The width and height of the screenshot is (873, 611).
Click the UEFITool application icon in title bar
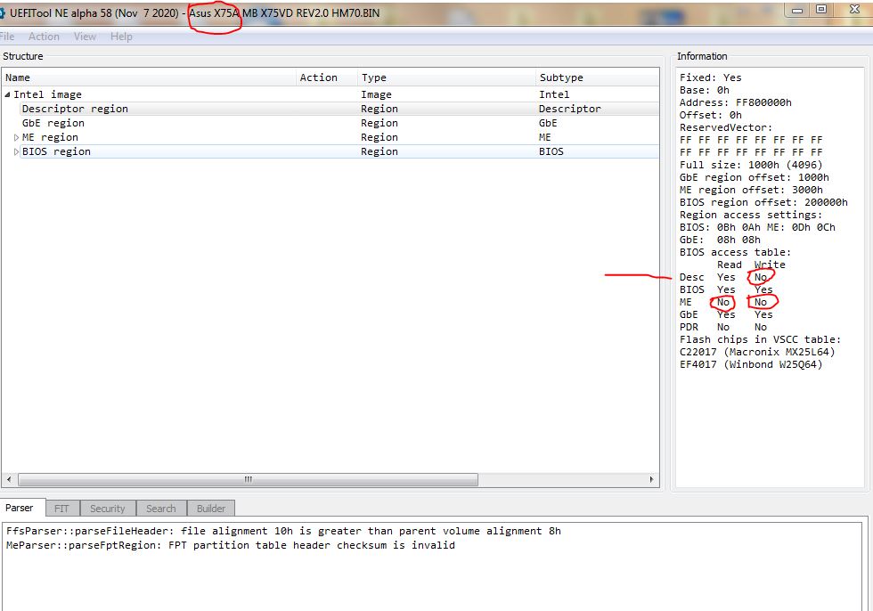[2, 12]
